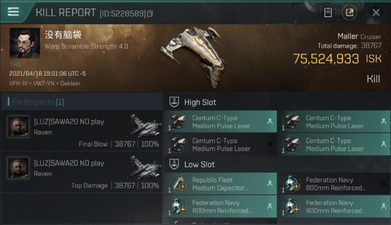Select the Final Blow participant name SAWA20
Viewport: 391px width, 225px height.
[x=69, y=122]
